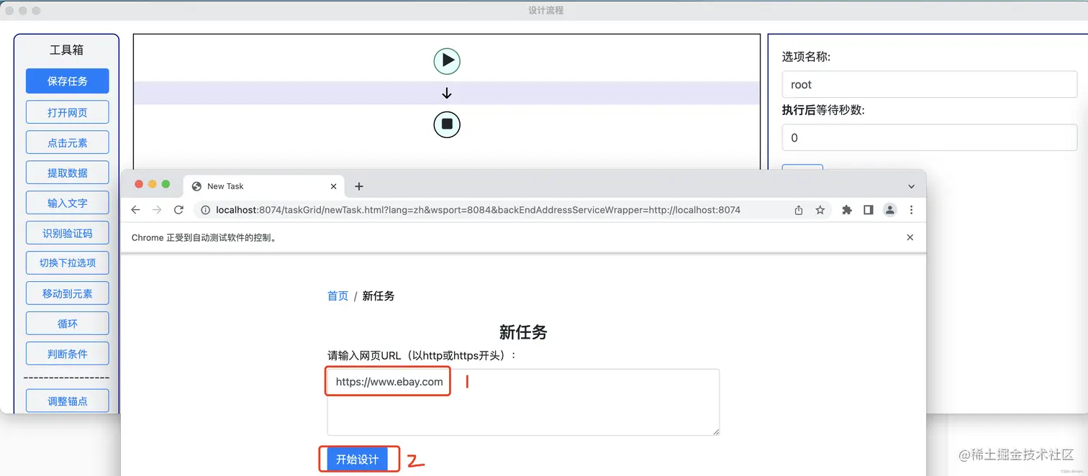Open the 首页 breadcrumb link

click(337, 296)
